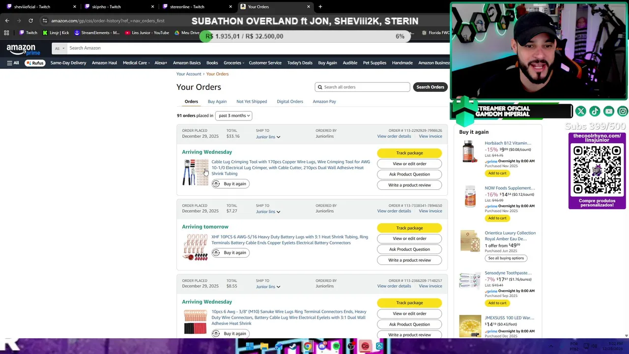
Task: Open the XHF Battery Lugs product thumbnail
Action: coord(195,247)
